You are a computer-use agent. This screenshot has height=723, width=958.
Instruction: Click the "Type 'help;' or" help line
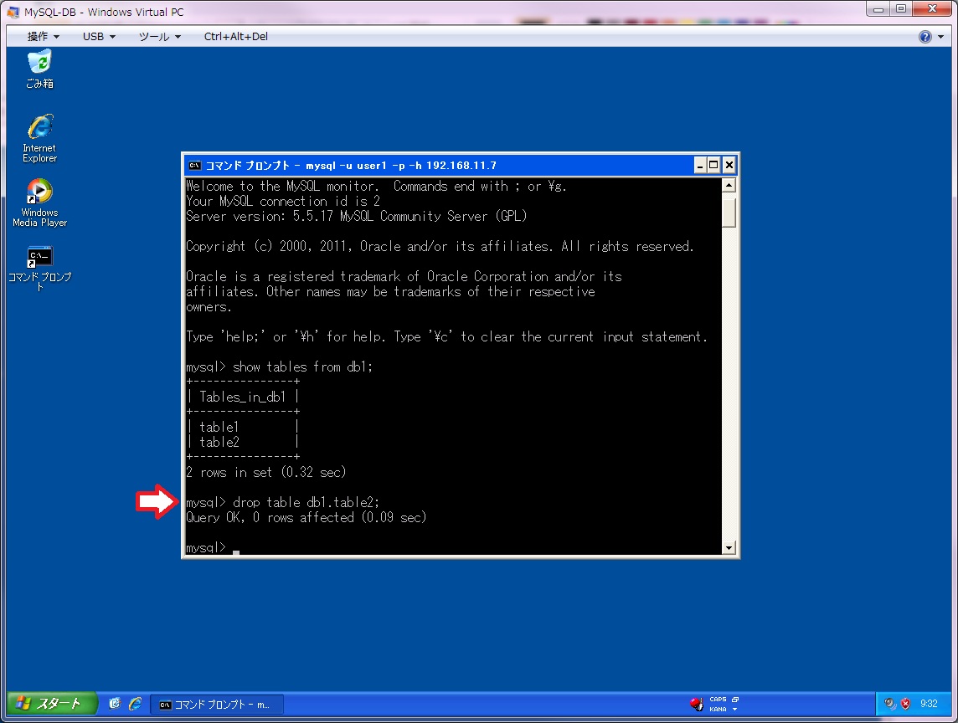coord(446,337)
